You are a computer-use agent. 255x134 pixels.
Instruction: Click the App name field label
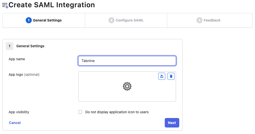pos(17,59)
